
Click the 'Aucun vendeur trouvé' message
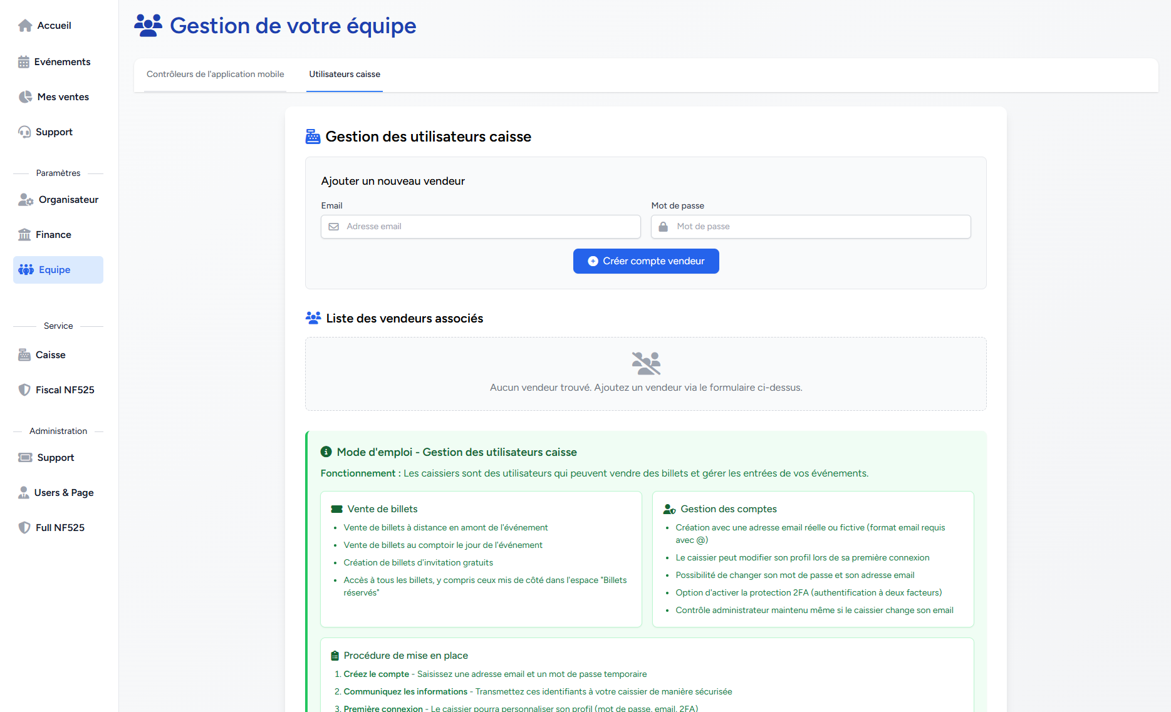tap(646, 388)
